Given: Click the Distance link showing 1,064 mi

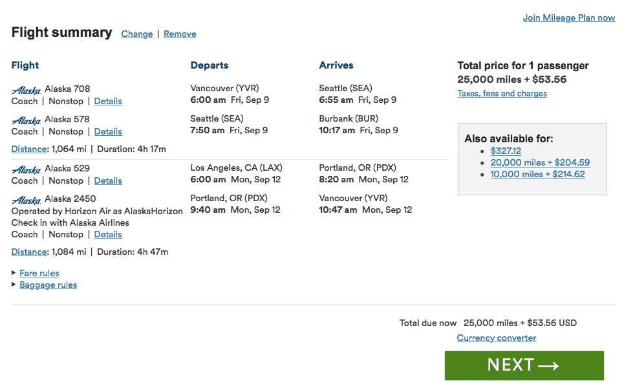Looking at the screenshot, I should (x=29, y=149).
